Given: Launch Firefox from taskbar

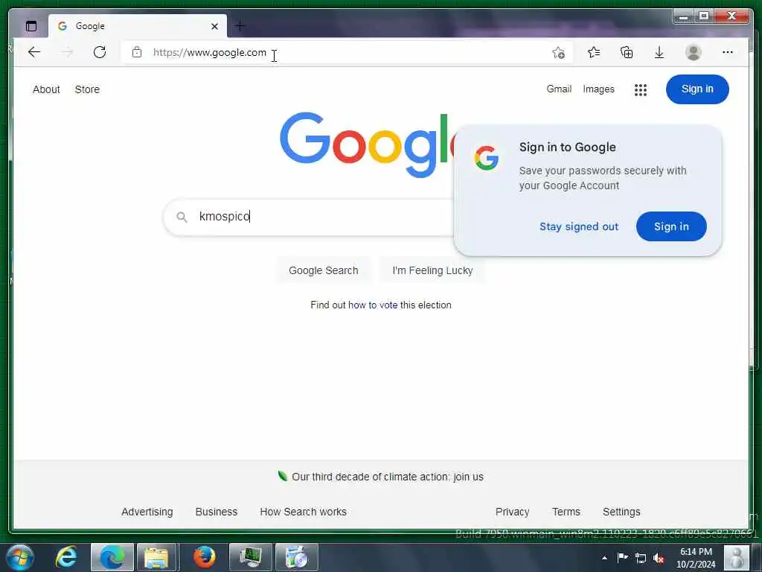Looking at the screenshot, I should coord(204,557).
